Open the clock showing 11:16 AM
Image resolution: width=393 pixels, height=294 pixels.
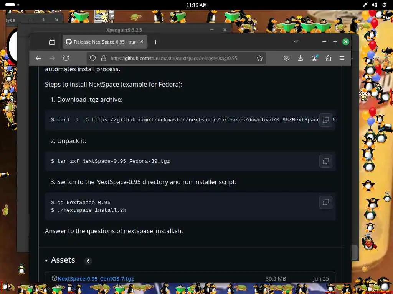(196, 5)
